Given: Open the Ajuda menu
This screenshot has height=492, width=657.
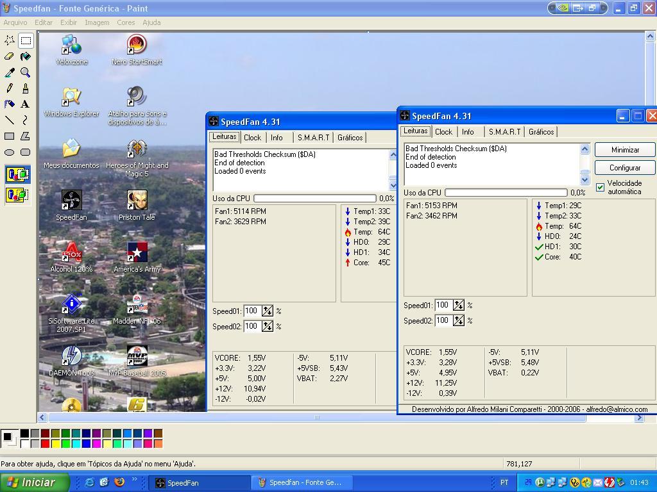Looking at the screenshot, I should pos(151,22).
